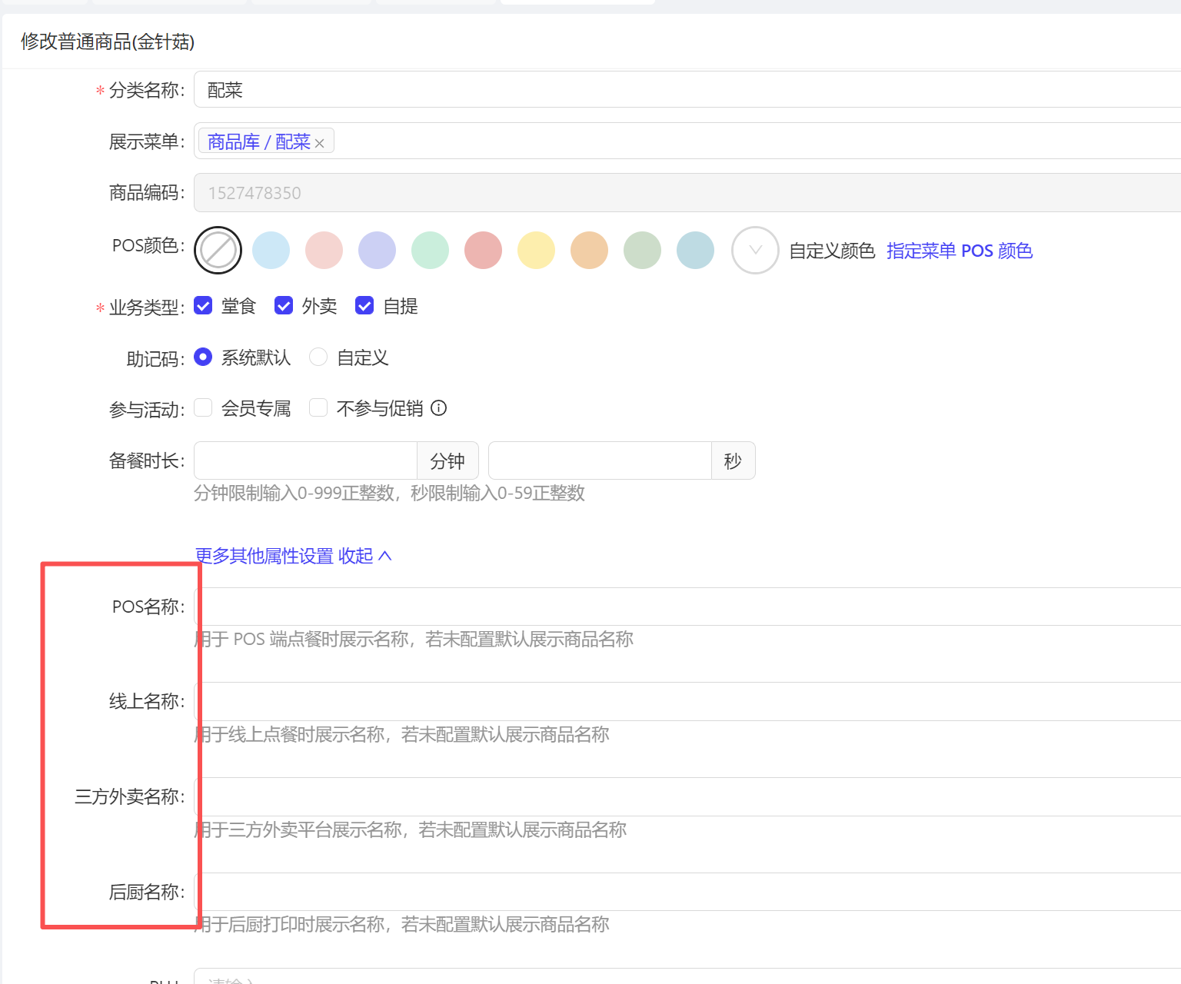Select the mint green POS color

(x=431, y=251)
